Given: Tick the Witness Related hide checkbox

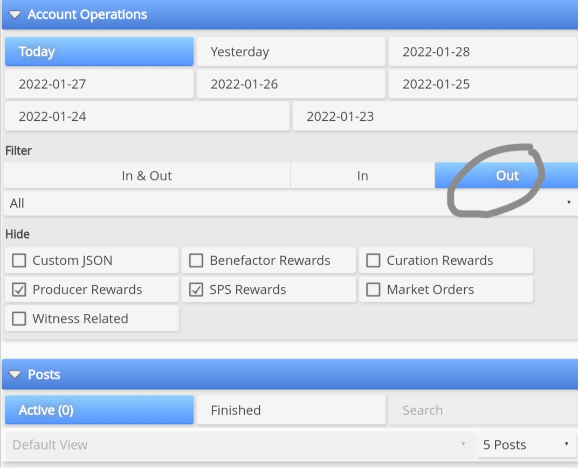Looking at the screenshot, I should point(19,319).
